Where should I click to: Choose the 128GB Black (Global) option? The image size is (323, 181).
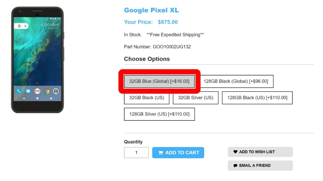(236, 81)
